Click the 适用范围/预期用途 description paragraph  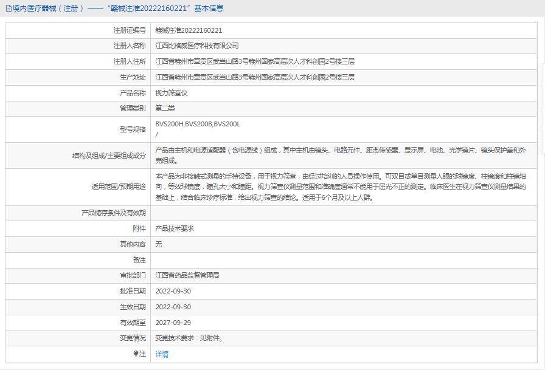(341, 187)
